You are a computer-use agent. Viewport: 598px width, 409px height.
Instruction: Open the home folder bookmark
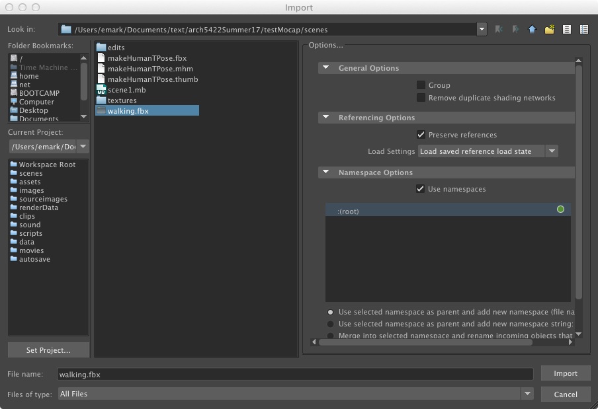[32, 76]
